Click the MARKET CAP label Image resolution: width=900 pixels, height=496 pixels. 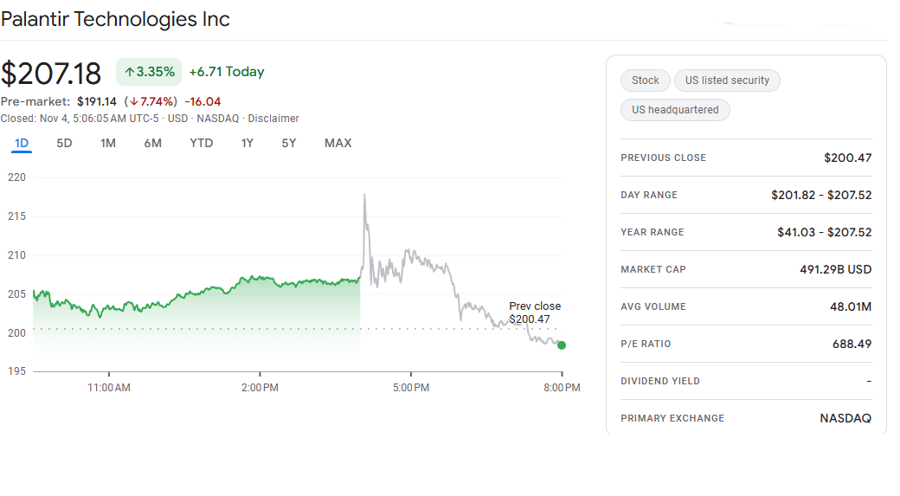click(653, 270)
